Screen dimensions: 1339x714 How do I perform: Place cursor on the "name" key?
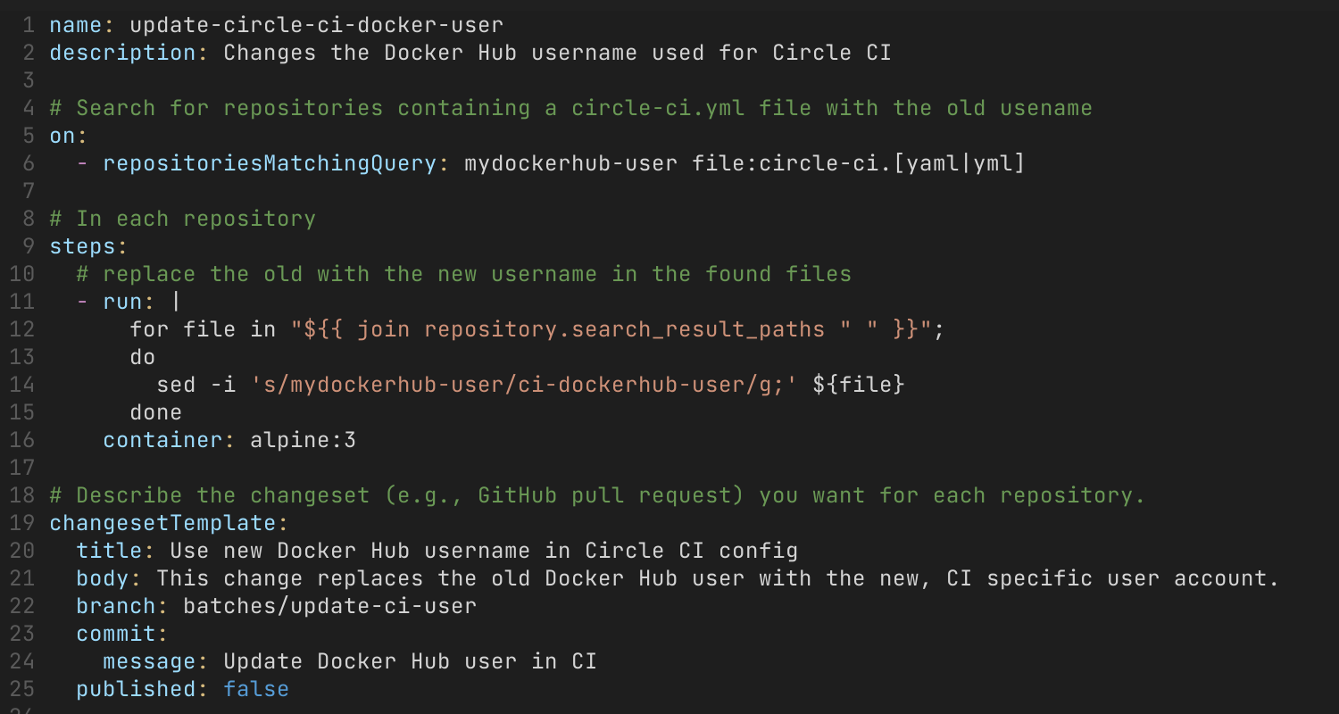[x=76, y=25]
